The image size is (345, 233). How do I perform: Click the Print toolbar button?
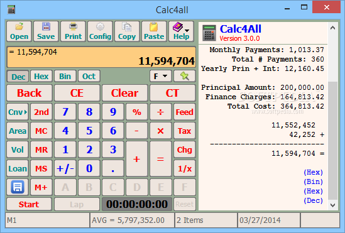tap(73, 31)
